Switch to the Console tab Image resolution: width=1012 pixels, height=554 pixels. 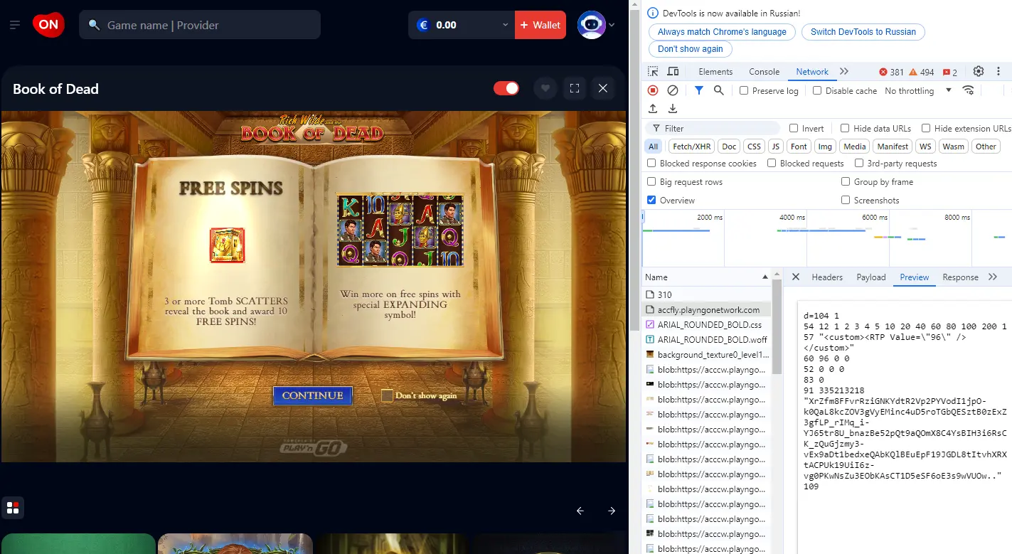click(x=765, y=72)
